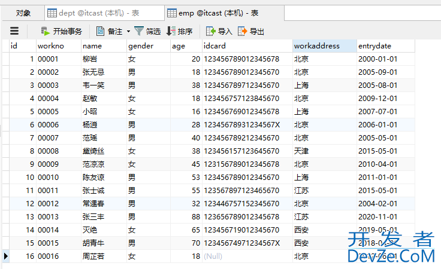The width and height of the screenshot is (441, 269).
Task: Click the id column header
Action: 23,46
